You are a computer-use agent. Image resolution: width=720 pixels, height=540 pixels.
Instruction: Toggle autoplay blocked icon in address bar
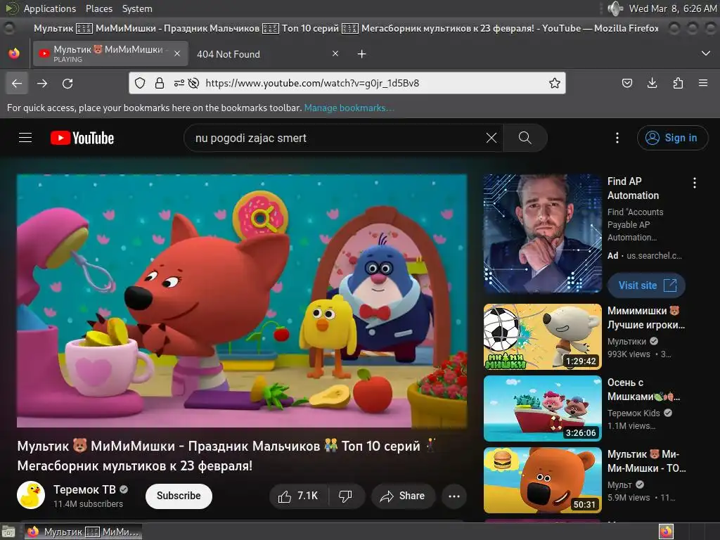(194, 83)
